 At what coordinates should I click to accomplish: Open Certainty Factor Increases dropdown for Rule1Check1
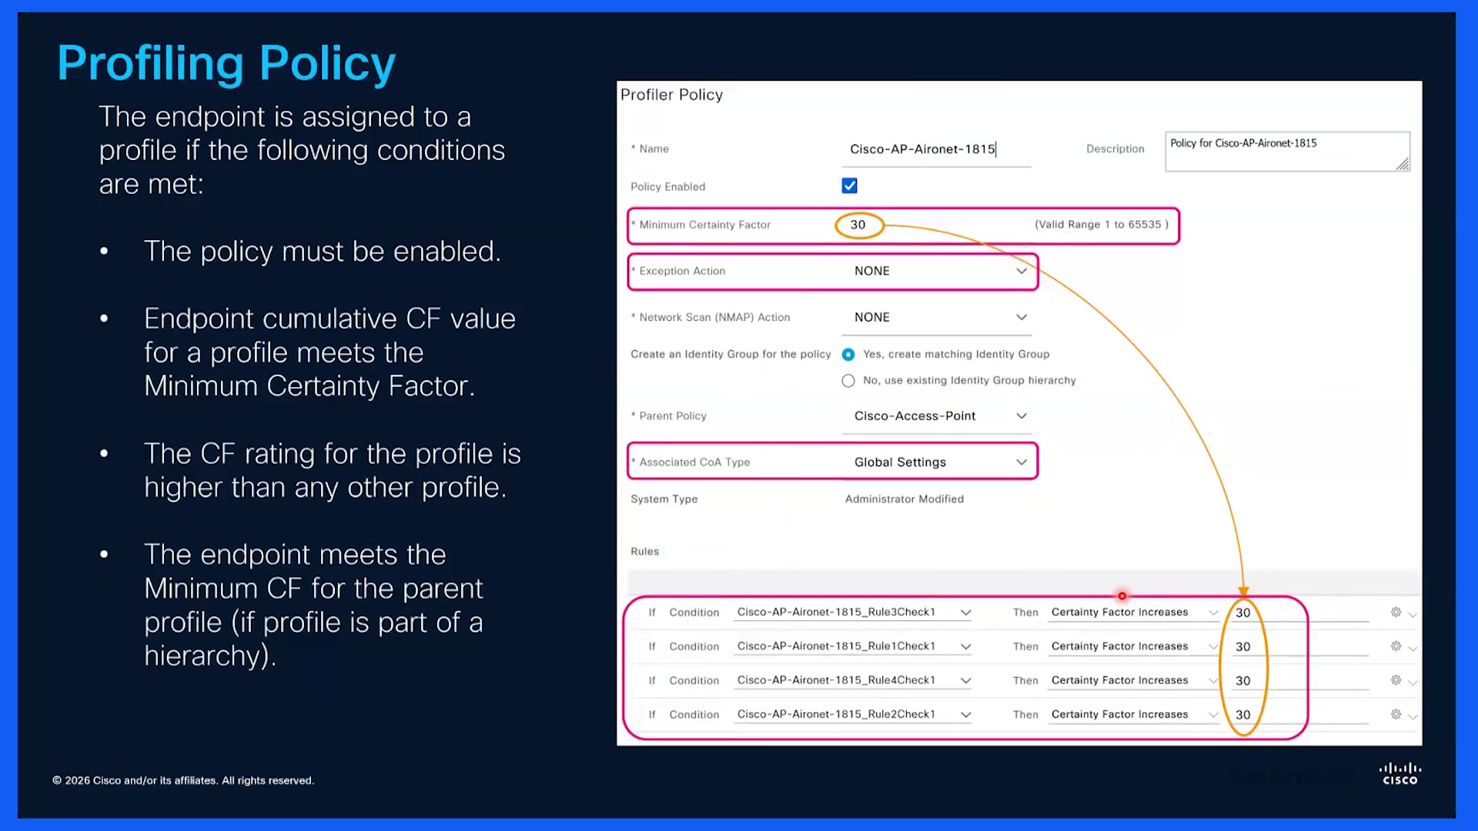click(x=1134, y=646)
